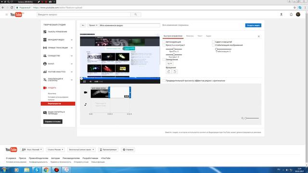Close the quick fixes panel with X
Viewport: 308px width, 173px height.
[x=259, y=37]
